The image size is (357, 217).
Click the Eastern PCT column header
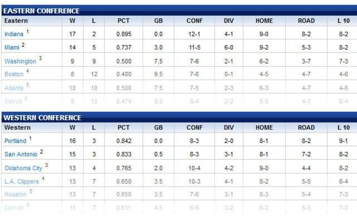(123, 21)
